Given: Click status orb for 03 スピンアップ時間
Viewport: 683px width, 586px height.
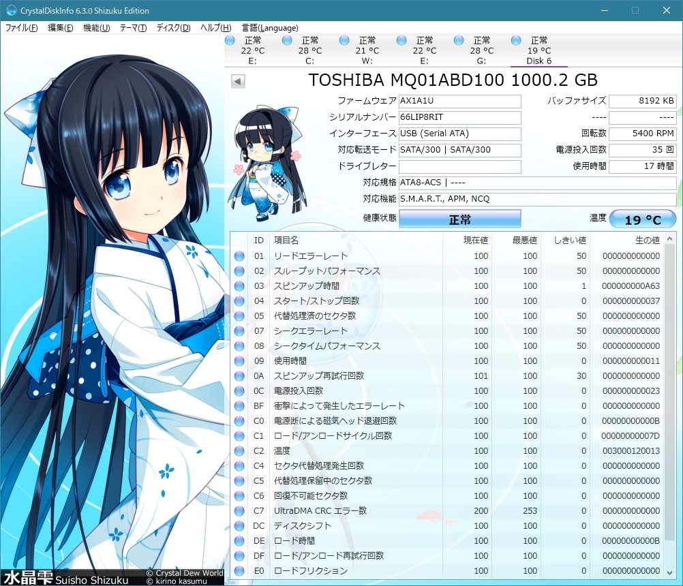Looking at the screenshot, I should click(x=239, y=286).
